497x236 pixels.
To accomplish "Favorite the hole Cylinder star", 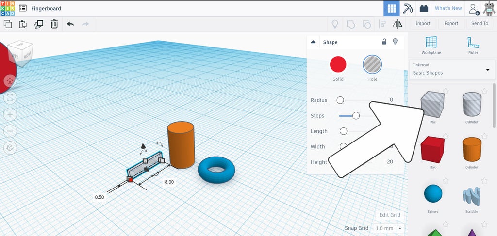I will click(484, 91).
